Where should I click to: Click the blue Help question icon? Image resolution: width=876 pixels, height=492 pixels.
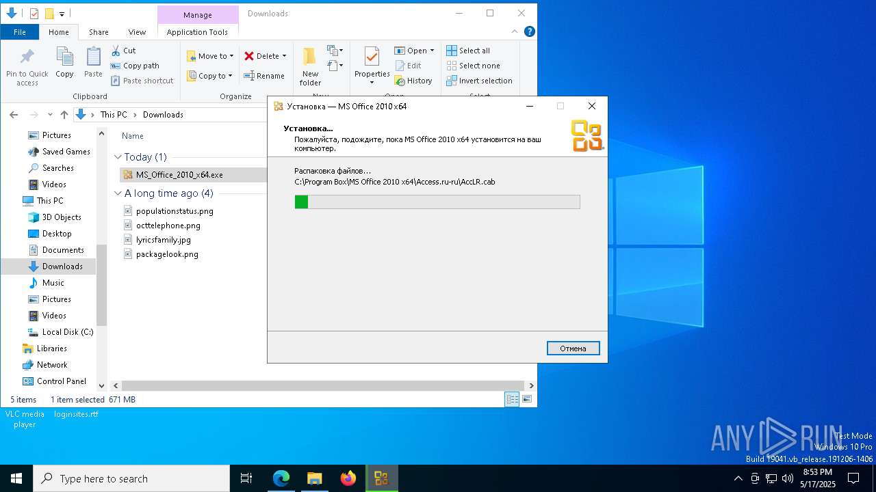tap(529, 32)
